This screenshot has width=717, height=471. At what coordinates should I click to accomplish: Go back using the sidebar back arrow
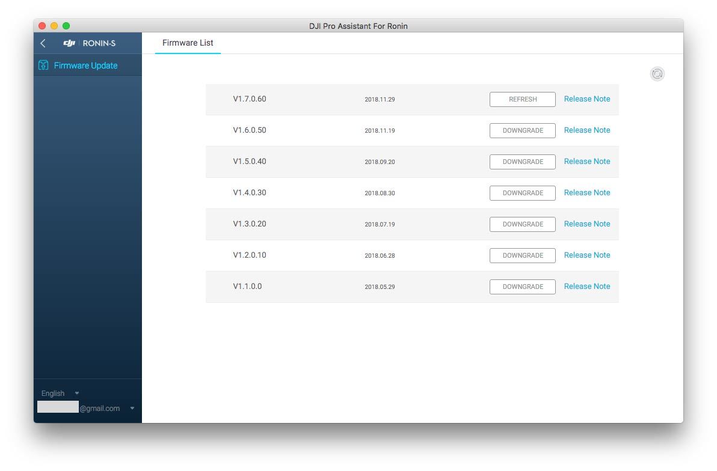(x=43, y=43)
